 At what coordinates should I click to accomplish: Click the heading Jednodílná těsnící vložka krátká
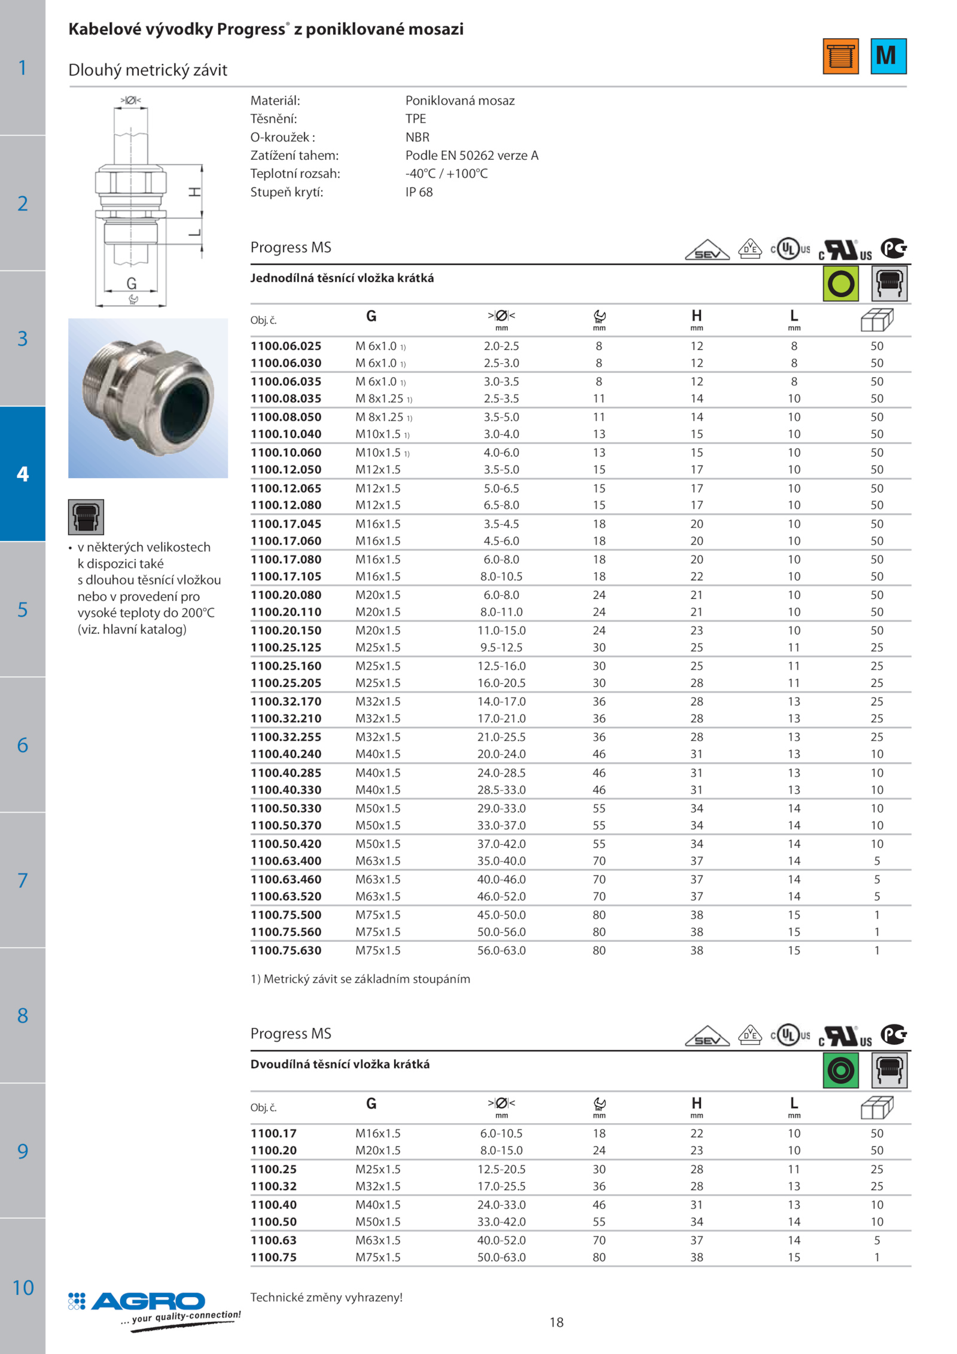coord(342,278)
